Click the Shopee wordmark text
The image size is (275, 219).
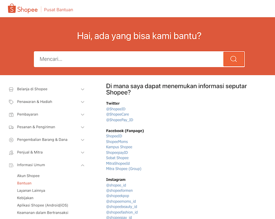[x=27, y=9]
